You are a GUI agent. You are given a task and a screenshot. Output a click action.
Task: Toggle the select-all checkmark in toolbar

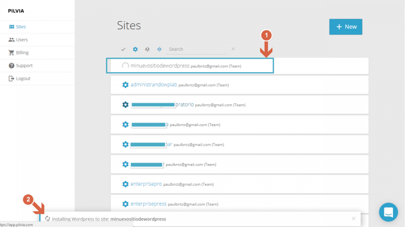[123, 49]
